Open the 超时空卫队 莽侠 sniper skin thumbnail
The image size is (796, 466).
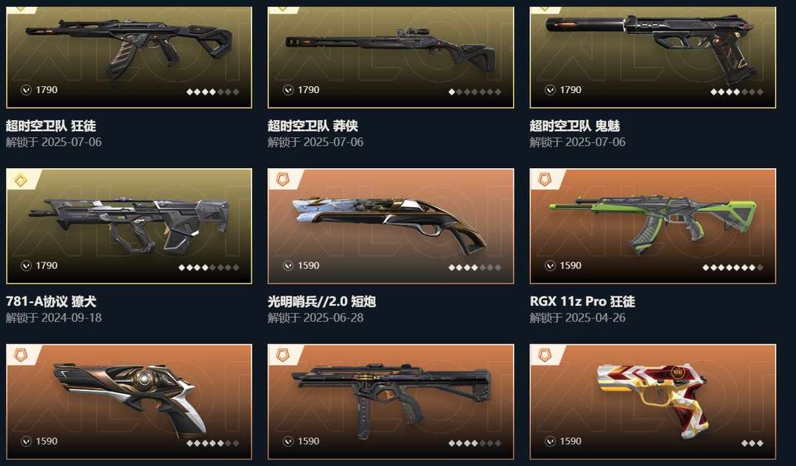(x=391, y=58)
